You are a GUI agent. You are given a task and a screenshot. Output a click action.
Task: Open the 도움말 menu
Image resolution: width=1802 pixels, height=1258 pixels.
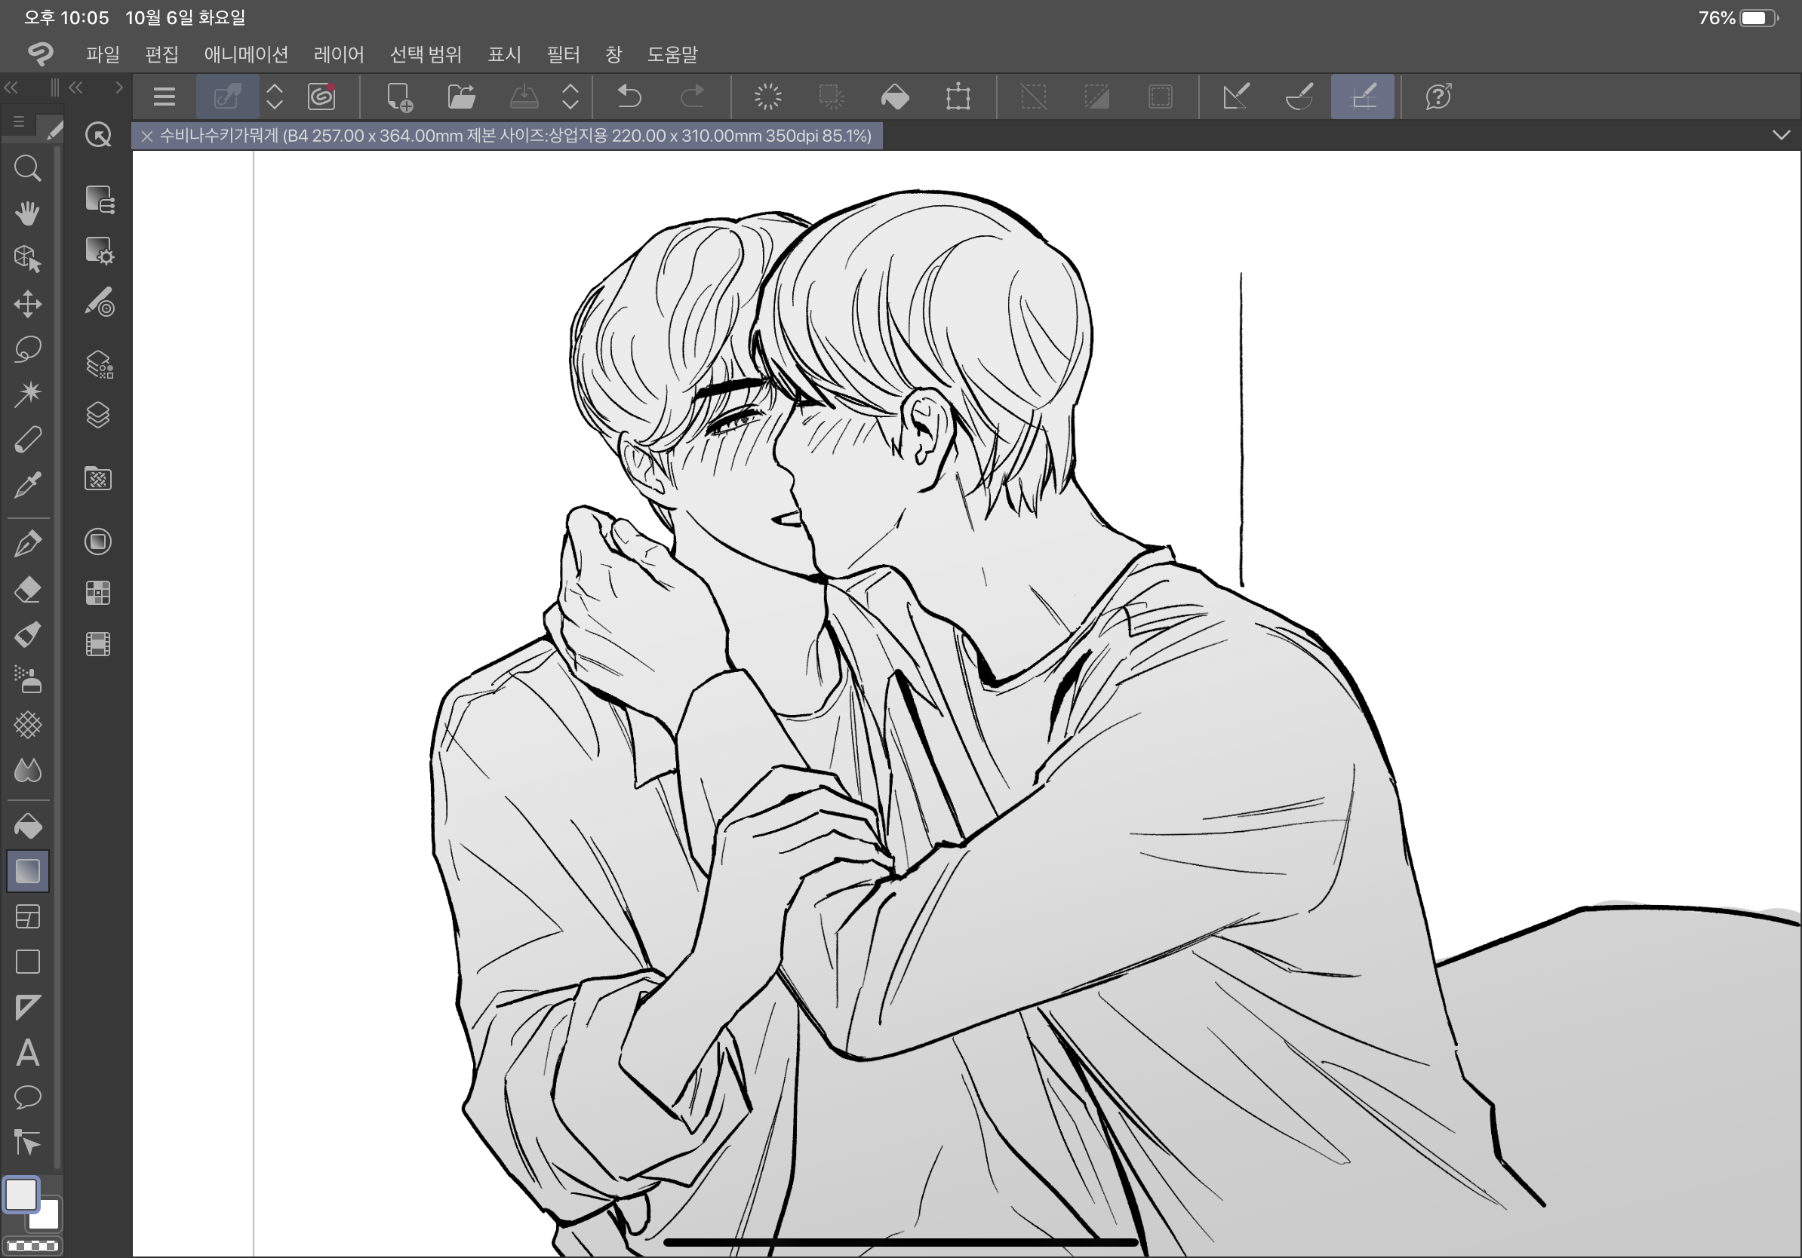pyautogui.click(x=672, y=54)
